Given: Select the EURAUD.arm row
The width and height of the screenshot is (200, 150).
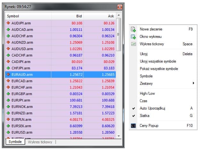Looking at the screenshot, I should point(61,74).
